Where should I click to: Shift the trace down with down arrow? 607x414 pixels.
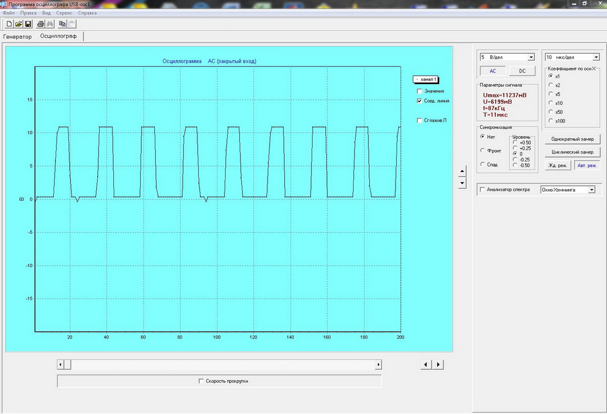click(x=462, y=182)
